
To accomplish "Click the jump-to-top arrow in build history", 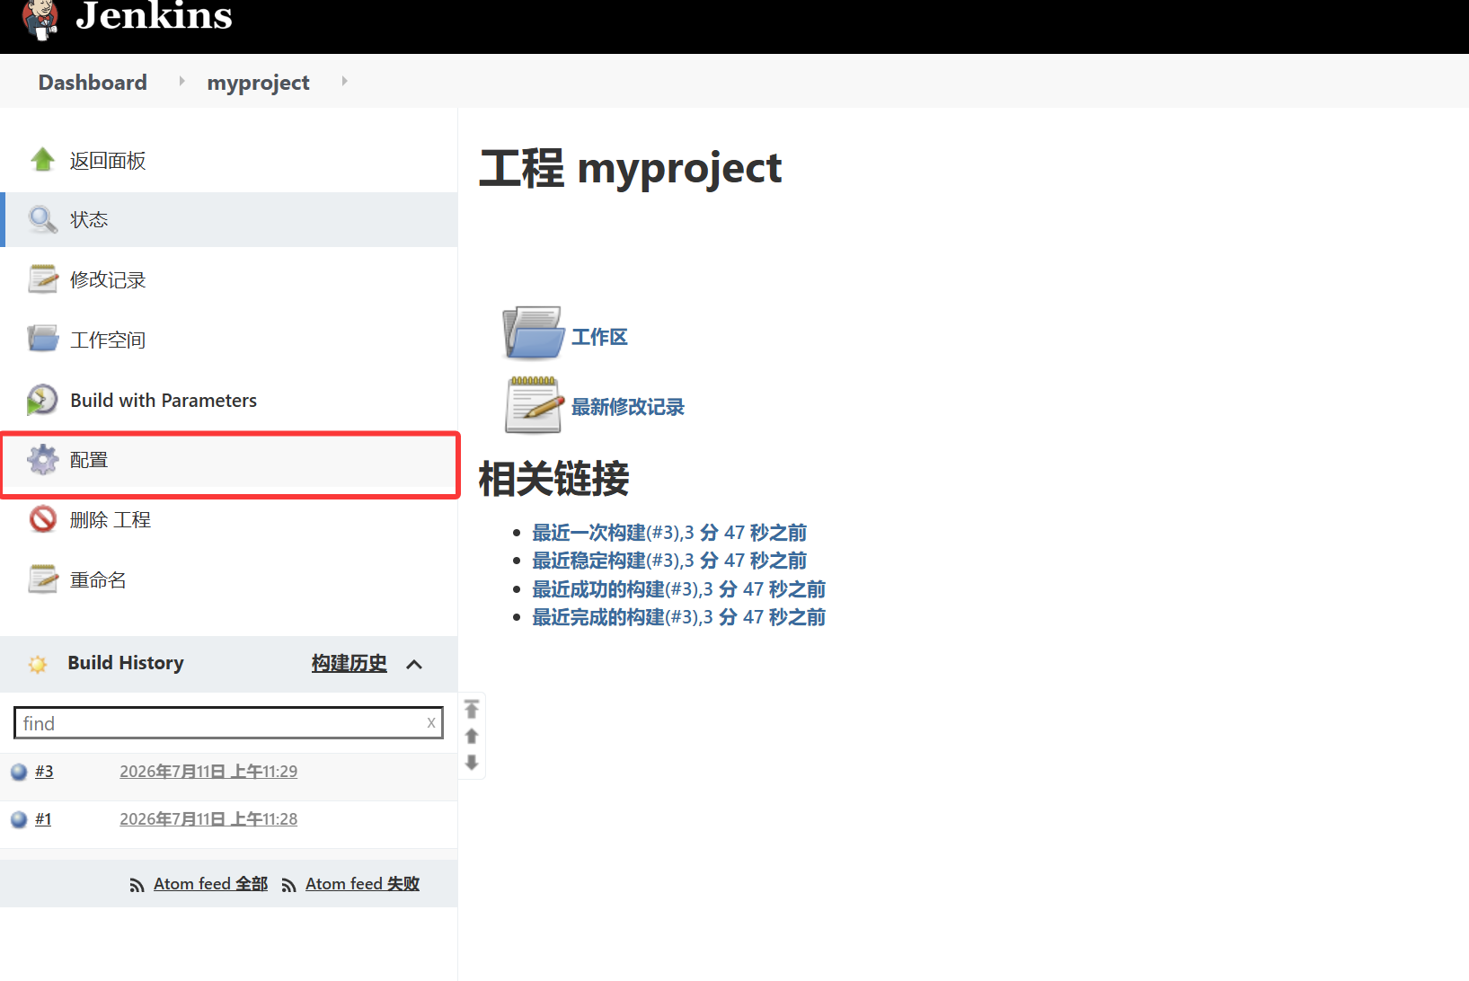I will coord(472,710).
